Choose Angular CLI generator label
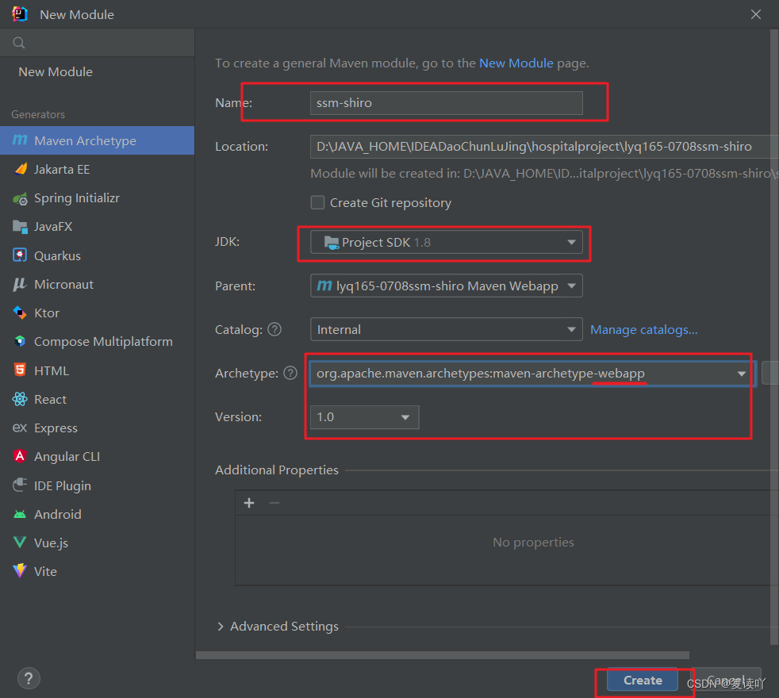 tap(67, 457)
